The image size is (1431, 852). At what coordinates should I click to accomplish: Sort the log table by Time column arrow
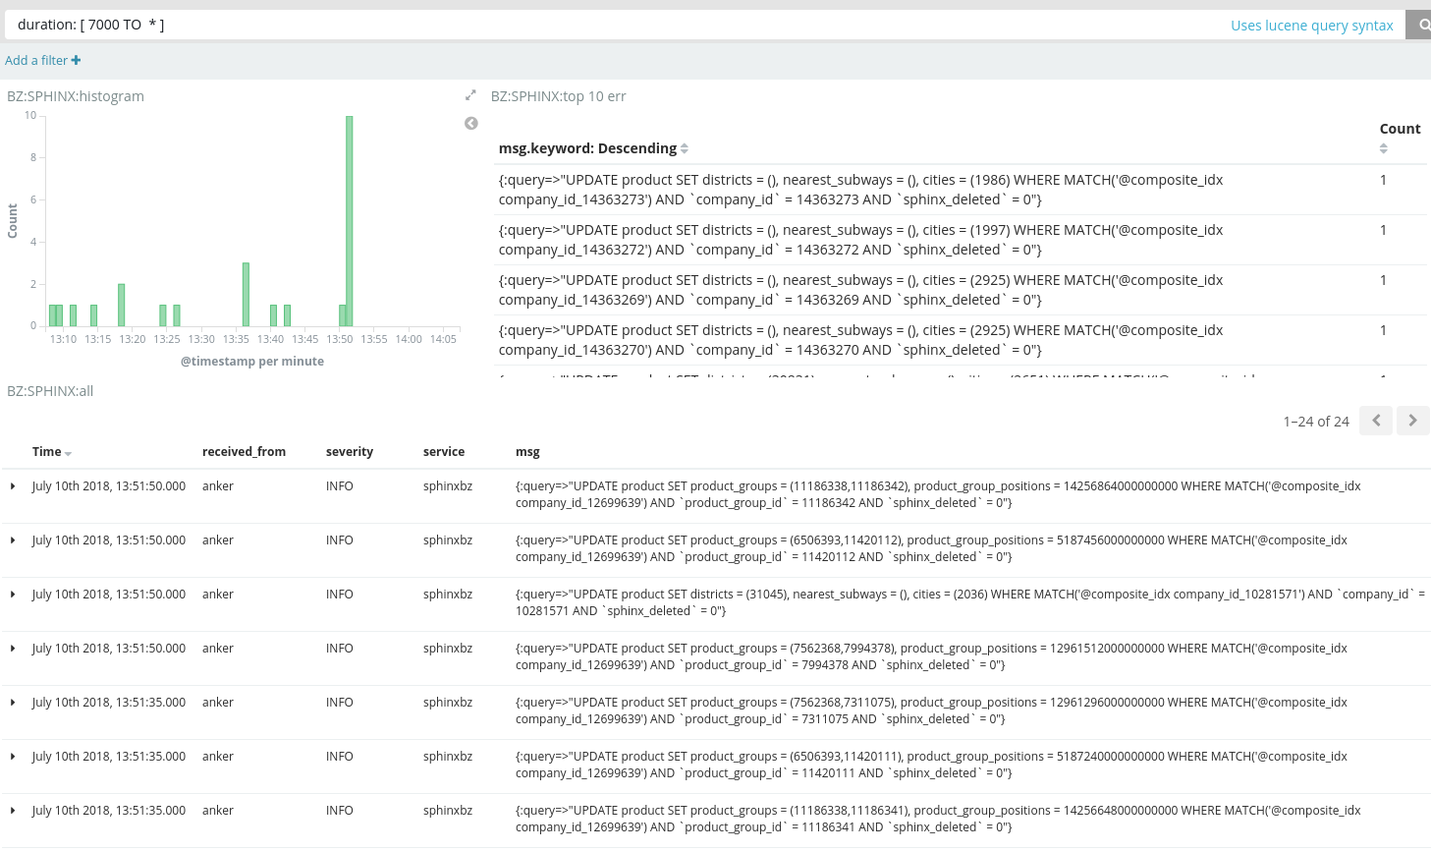click(66, 451)
